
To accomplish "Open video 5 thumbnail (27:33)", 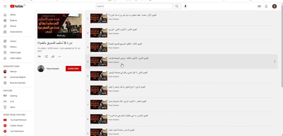I will (x=99, y=76).
